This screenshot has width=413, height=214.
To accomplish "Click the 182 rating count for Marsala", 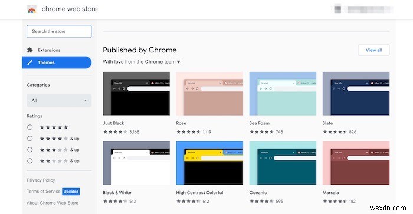I will click(x=352, y=202).
